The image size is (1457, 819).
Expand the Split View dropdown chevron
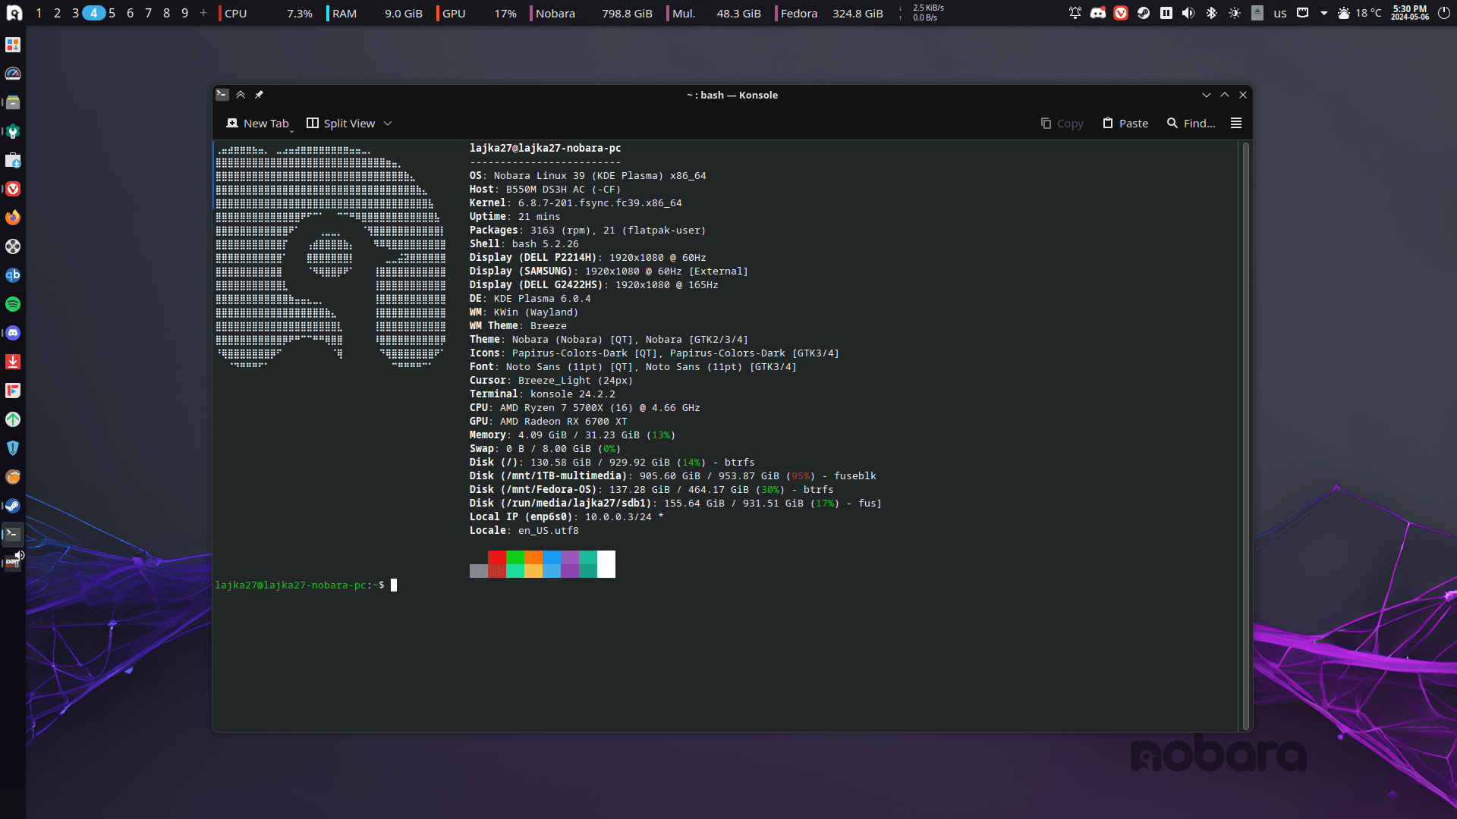(388, 124)
